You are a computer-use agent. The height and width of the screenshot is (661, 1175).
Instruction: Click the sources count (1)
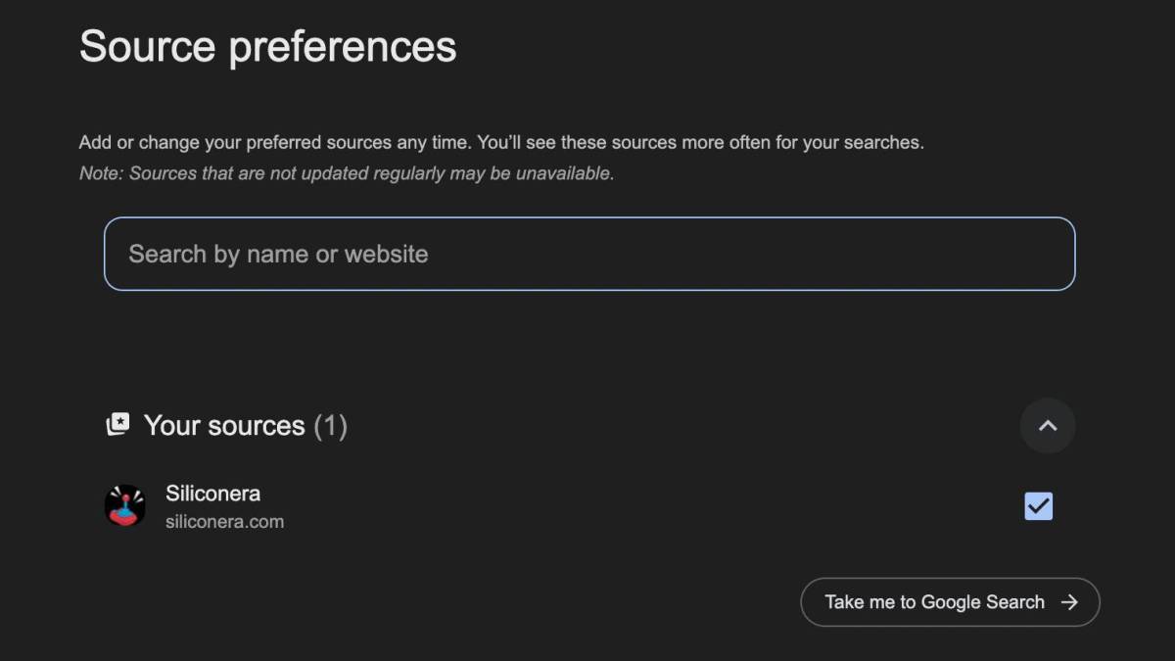click(331, 426)
